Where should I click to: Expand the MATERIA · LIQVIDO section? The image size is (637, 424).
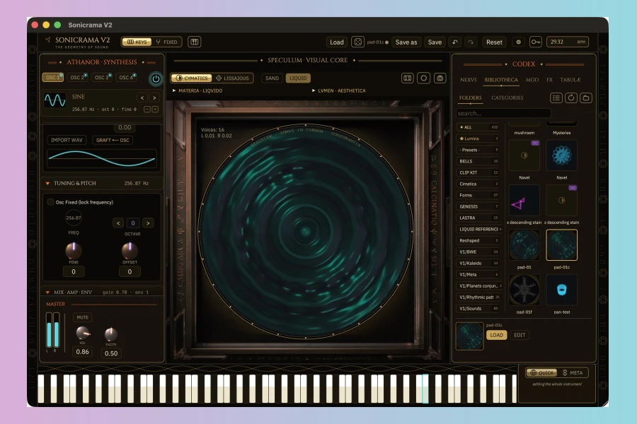pyautogui.click(x=197, y=90)
